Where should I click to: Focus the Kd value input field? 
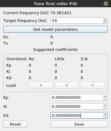pos(77,115)
